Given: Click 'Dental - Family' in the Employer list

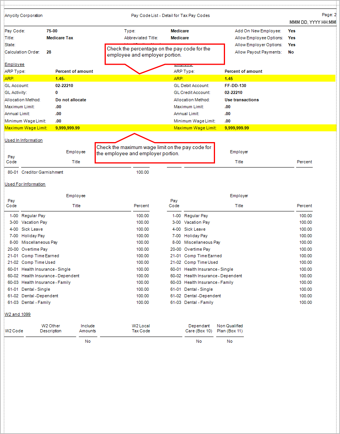Looking at the screenshot, I should [x=199, y=303].
